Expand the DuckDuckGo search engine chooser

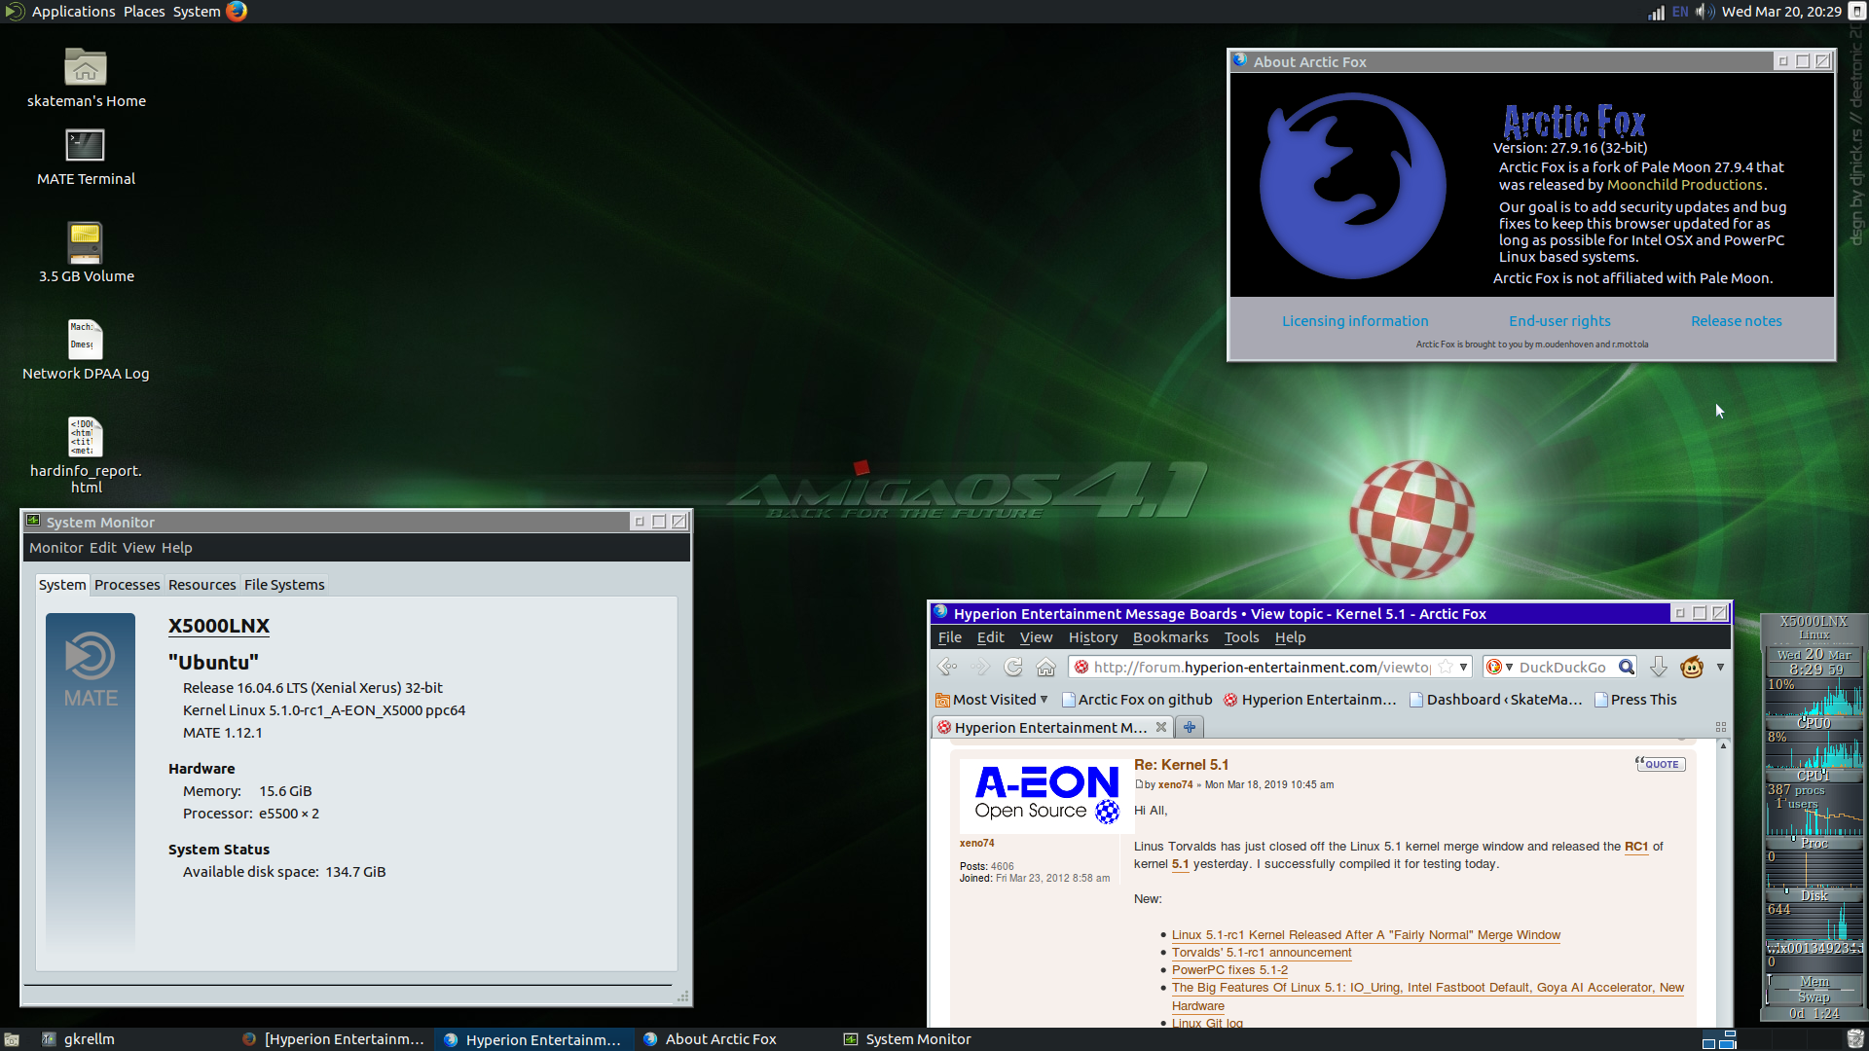[1500, 667]
